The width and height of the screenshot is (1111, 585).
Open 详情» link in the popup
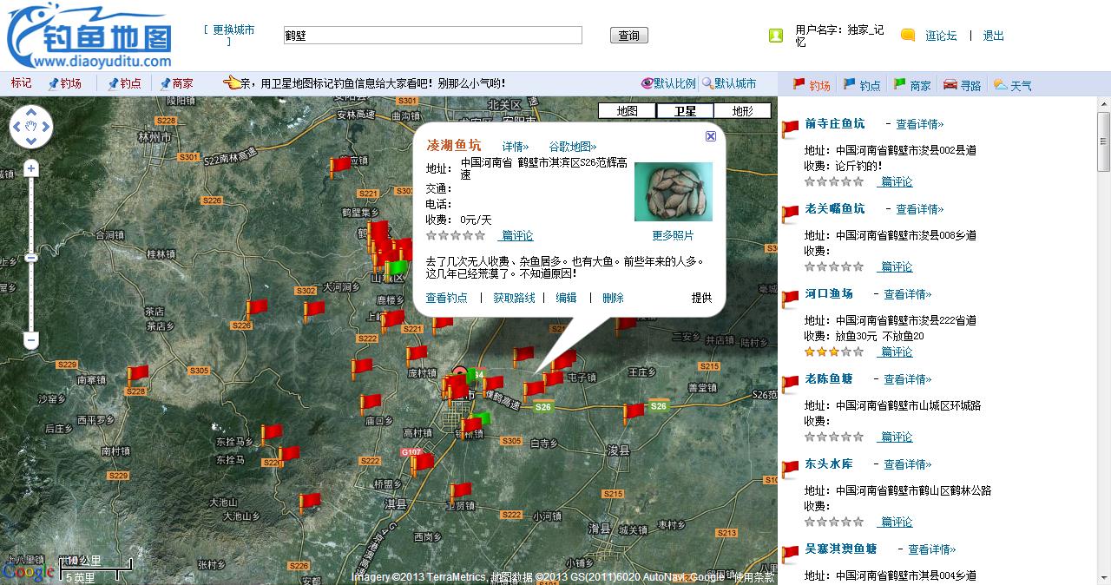tap(516, 147)
